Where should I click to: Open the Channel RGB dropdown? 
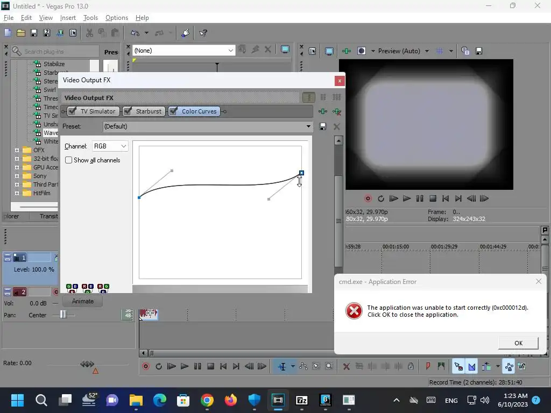[110, 146]
